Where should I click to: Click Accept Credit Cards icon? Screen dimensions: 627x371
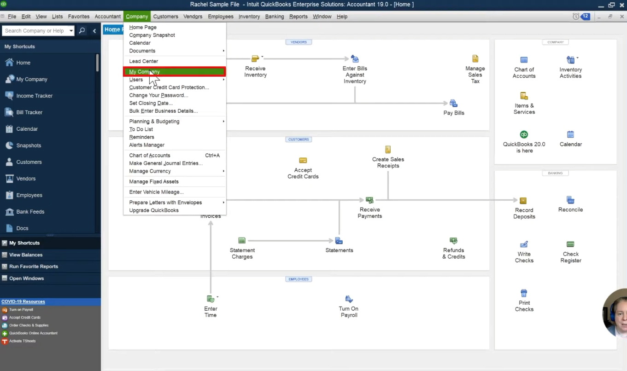point(303,160)
